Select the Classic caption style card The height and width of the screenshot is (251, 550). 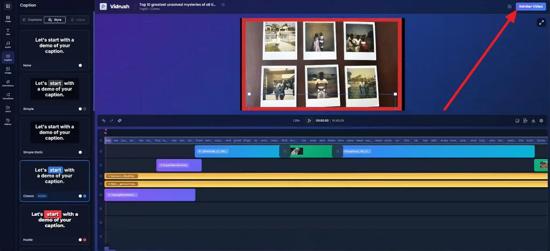pos(54,181)
